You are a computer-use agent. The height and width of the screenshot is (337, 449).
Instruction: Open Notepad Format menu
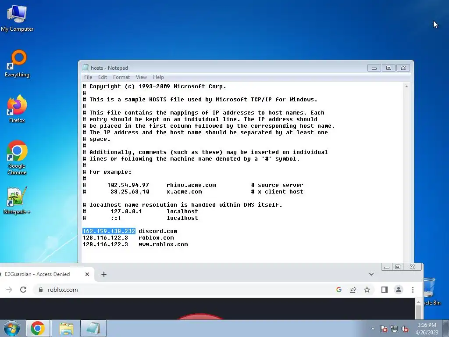[x=121, y=77]
